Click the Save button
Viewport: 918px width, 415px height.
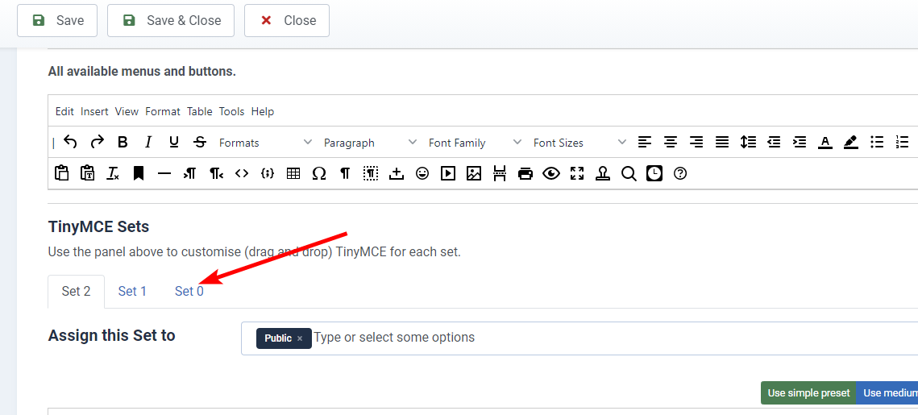[57, 20]
